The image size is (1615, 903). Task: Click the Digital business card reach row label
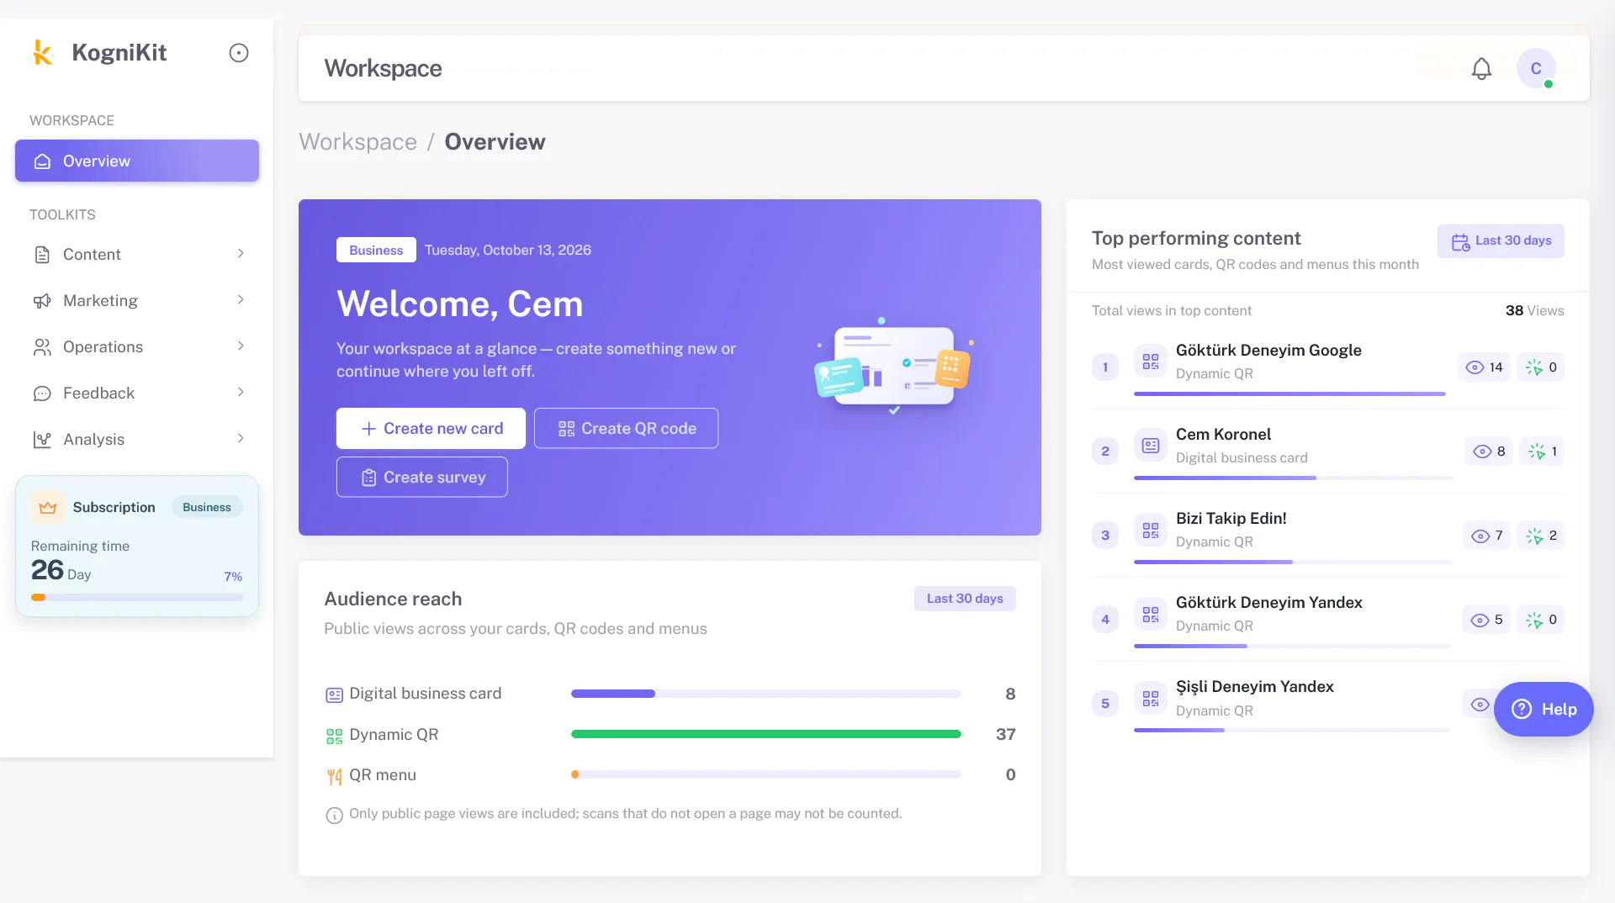pyautogui.click(x=425, y=694)
